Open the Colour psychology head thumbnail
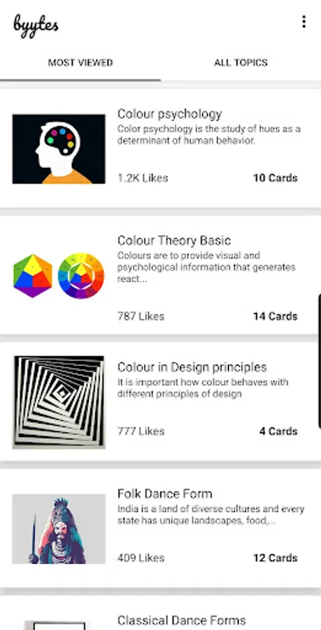321x630 pixels. coord(59,149)
